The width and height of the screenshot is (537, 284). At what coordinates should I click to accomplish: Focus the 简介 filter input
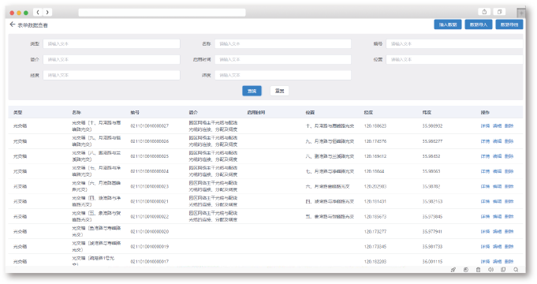pyautogui.click(x=111, y=59)
